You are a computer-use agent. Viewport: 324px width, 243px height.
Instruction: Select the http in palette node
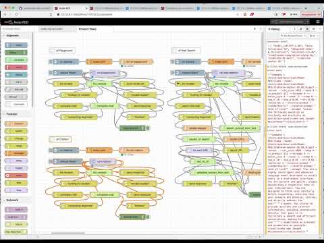[16, 225]
